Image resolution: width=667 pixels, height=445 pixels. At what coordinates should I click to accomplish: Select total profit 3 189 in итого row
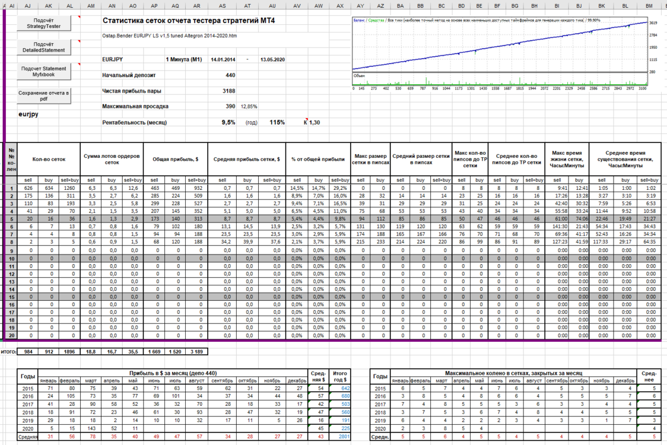coord(196,352)
